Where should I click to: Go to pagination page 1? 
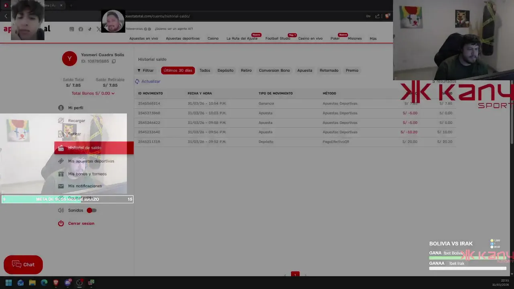[x=295, y=275]
